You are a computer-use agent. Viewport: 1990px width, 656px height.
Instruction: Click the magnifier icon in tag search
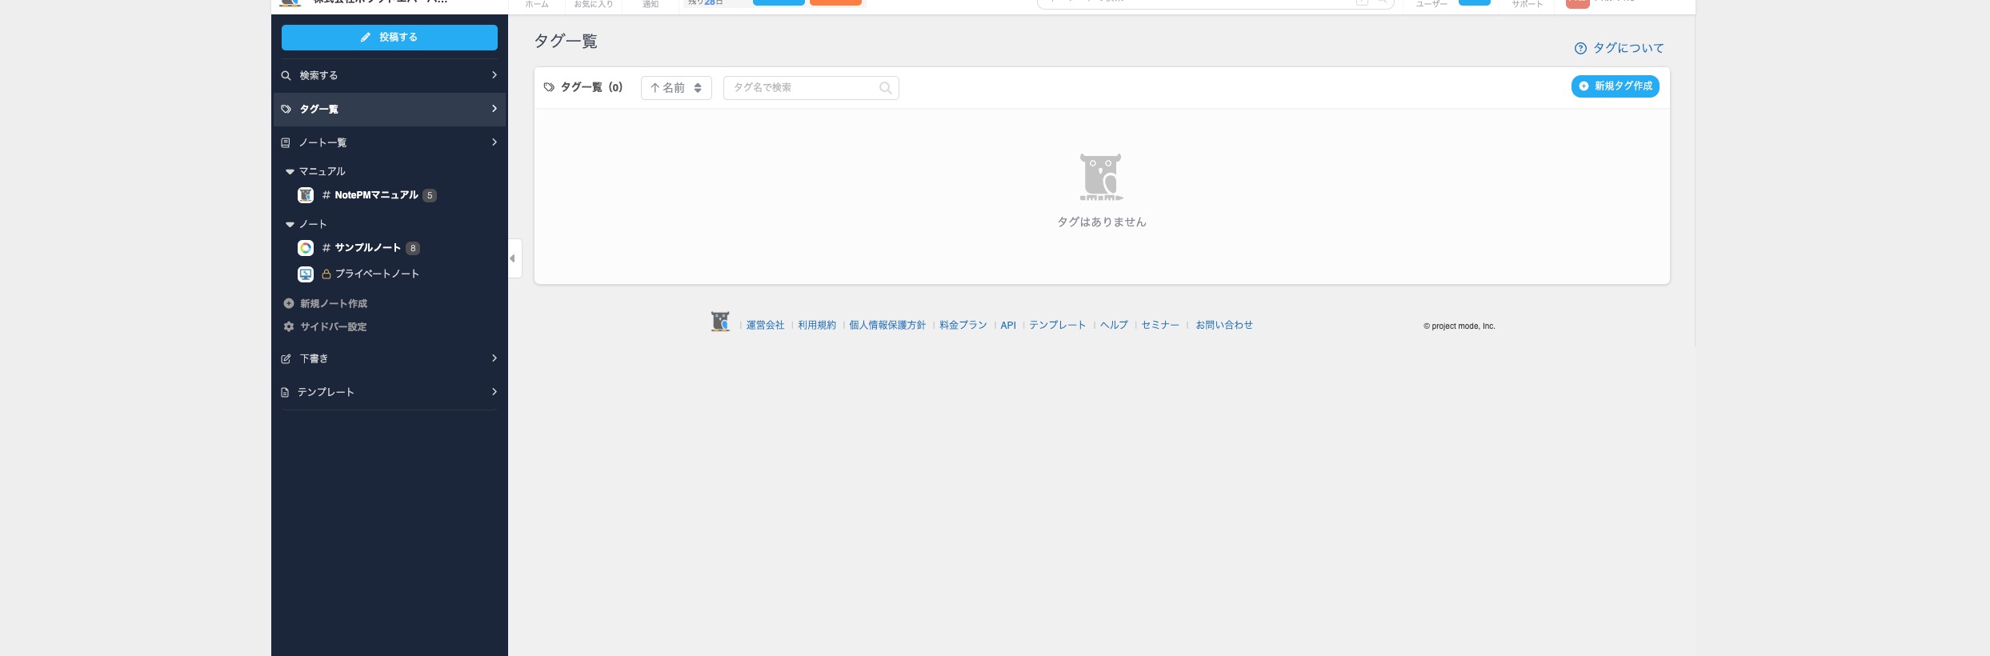pyautogui.click(x=885, y=88)
